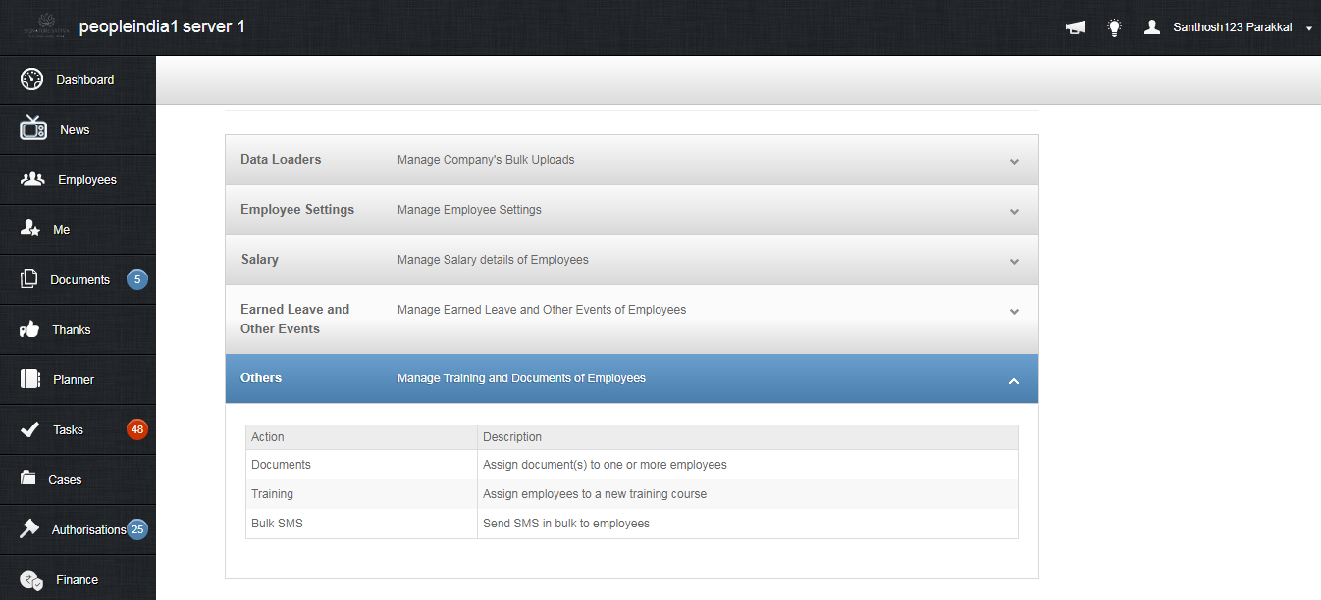Expand Earned Leave and Other Events chevron
This screenshot has height=600, width=1321.
1014,312
